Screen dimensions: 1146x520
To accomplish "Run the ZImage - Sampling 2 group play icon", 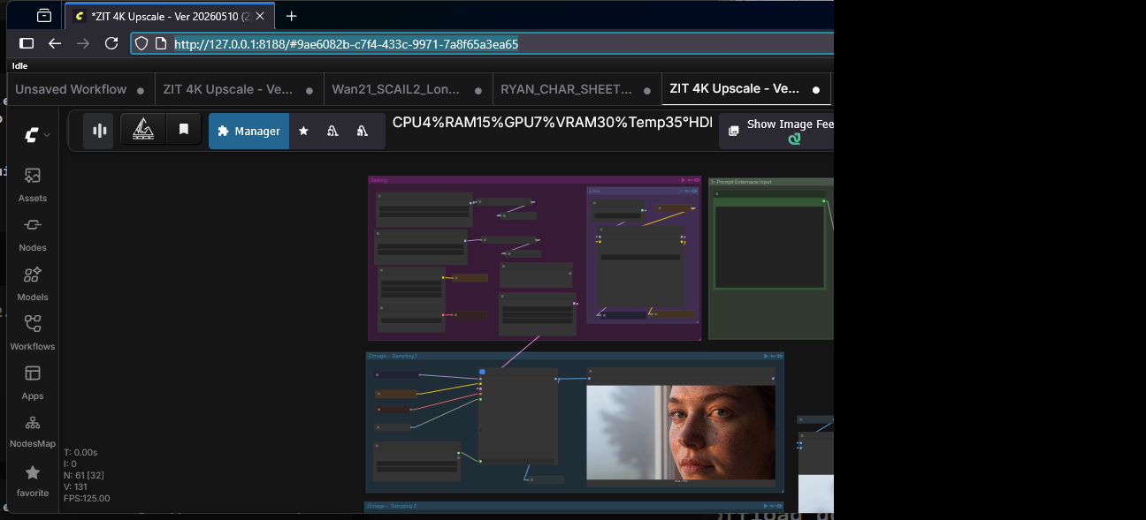I will click(x=766, y=506).
